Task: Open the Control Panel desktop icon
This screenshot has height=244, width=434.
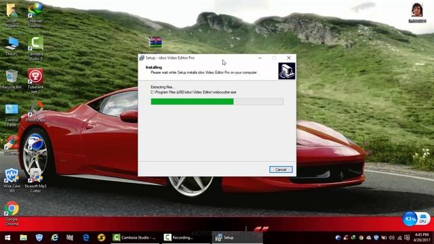Action: click(x=12, y=115)
